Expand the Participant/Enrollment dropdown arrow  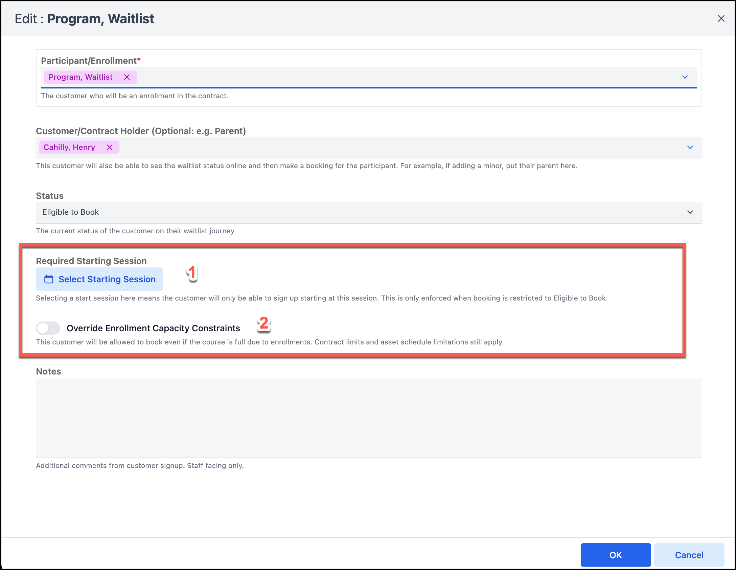pos(685,77)
